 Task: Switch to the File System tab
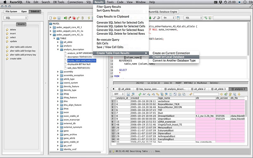click(x=11, y=12)
